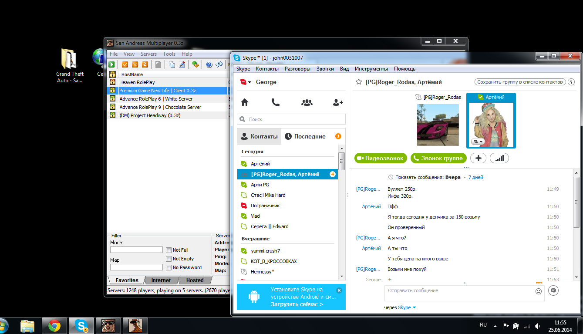Click the green Connect play icon in SA-MP toolbar
The image size is (583, 334).
[111, 64]
